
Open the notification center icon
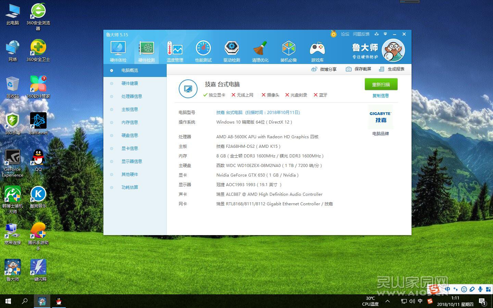point(482,301)
